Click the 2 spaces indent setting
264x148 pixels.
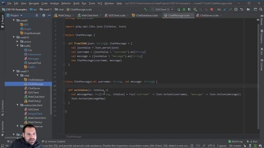222,146
